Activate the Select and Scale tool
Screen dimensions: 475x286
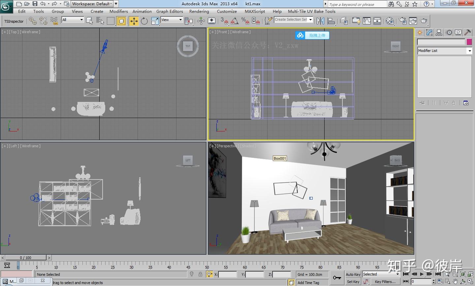[x=155, y=21]
